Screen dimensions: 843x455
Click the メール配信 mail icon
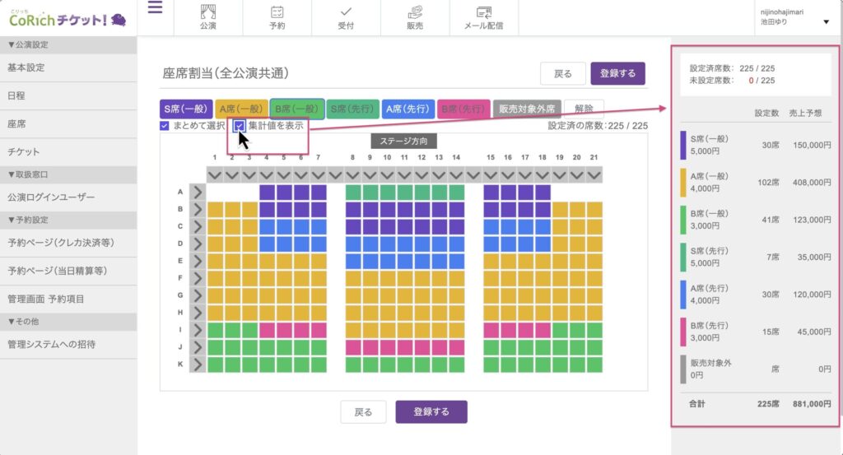[x=484, y=12]
